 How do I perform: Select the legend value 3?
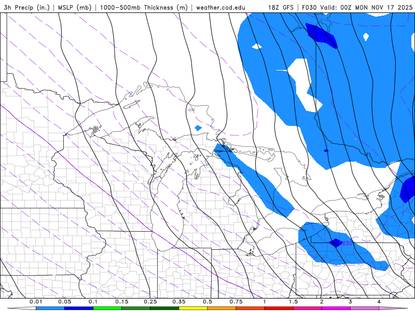[x=351, y=302]
